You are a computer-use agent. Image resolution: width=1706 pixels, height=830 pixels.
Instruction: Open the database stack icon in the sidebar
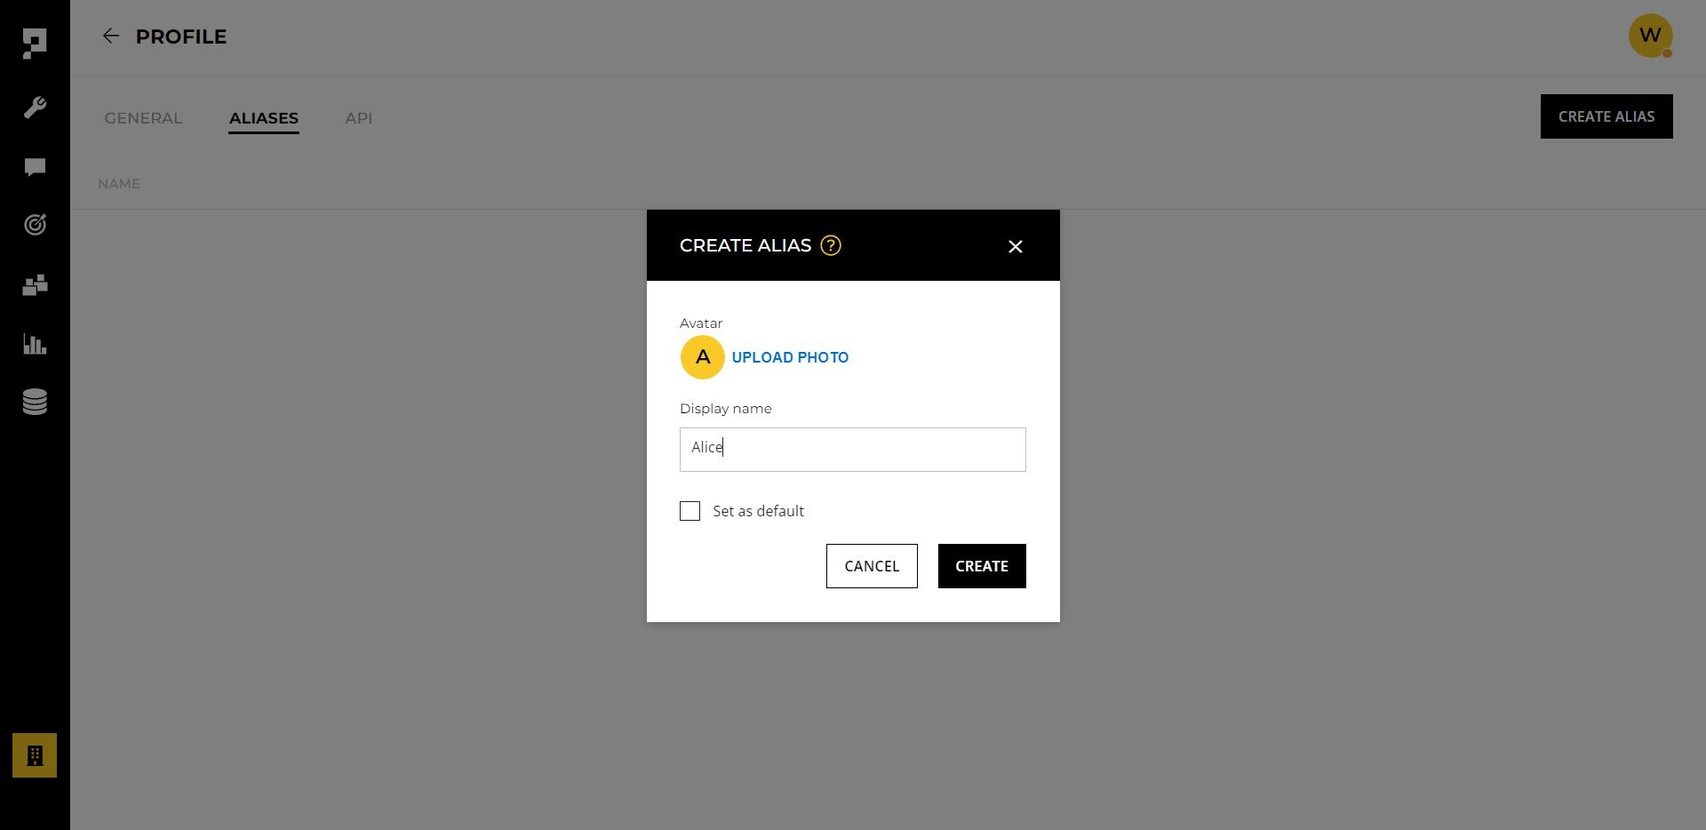point(35,402)
